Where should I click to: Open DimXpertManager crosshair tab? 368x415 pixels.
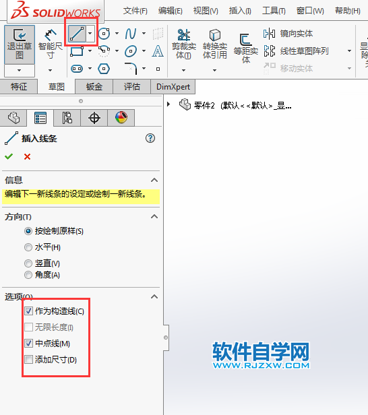point(94,118)
